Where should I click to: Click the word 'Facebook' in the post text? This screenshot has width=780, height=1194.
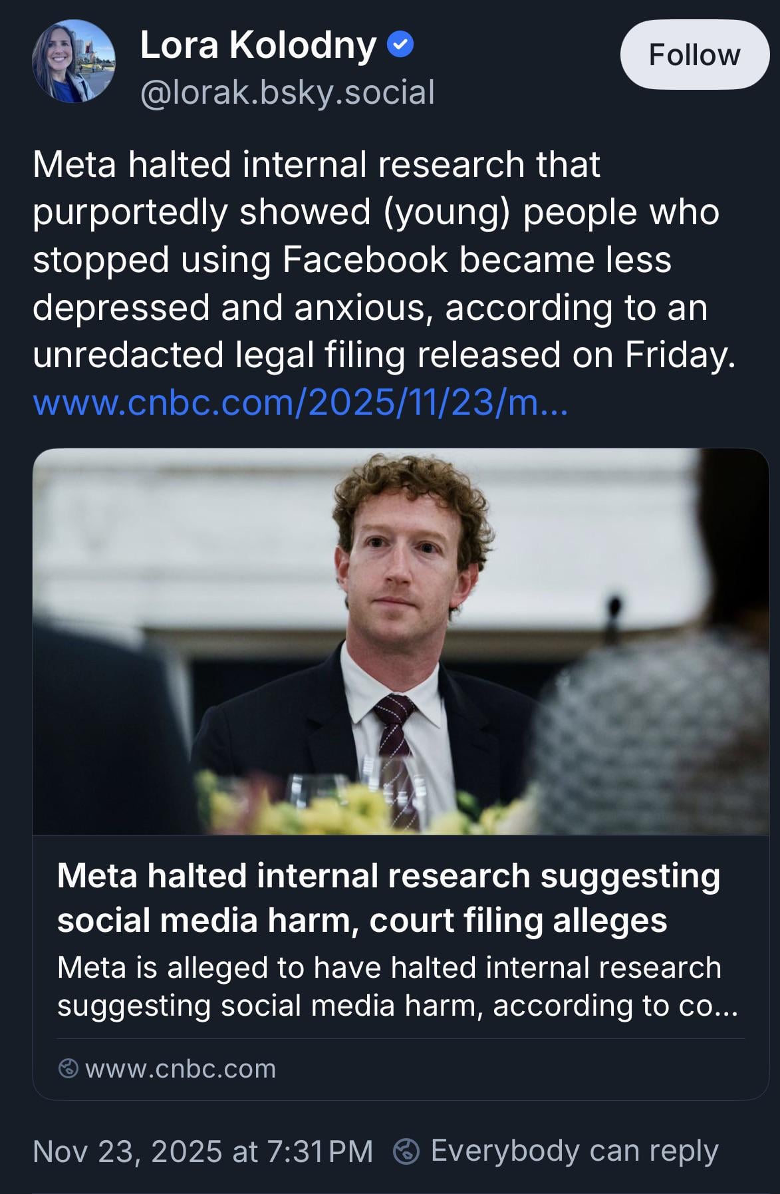365,259
